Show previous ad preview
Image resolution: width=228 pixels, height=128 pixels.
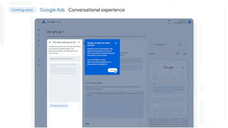(164, 53)
